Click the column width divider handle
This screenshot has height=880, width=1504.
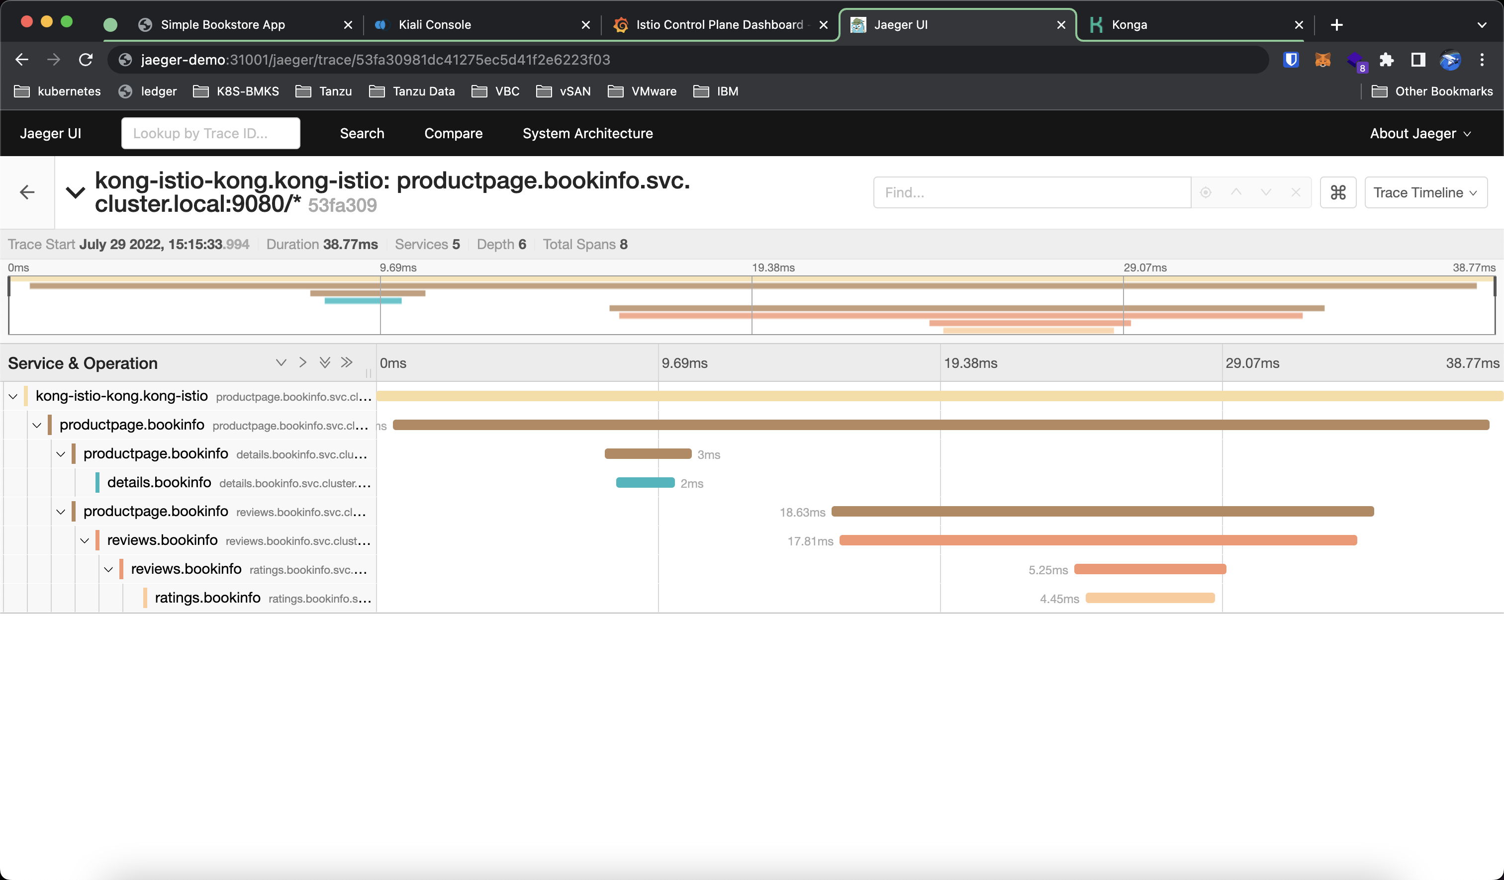368,373
